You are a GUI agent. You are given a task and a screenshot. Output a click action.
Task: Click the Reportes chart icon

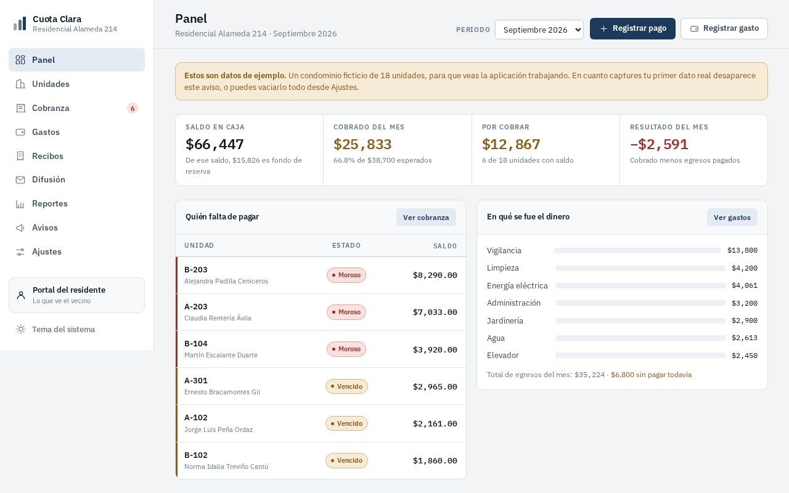[x=20, y=203]
